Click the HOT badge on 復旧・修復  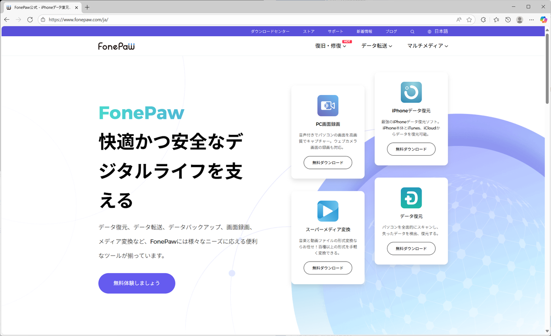347,41
